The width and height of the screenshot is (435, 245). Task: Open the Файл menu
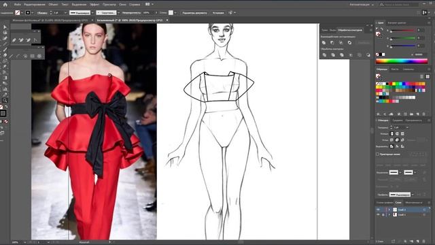pos(17,5)
